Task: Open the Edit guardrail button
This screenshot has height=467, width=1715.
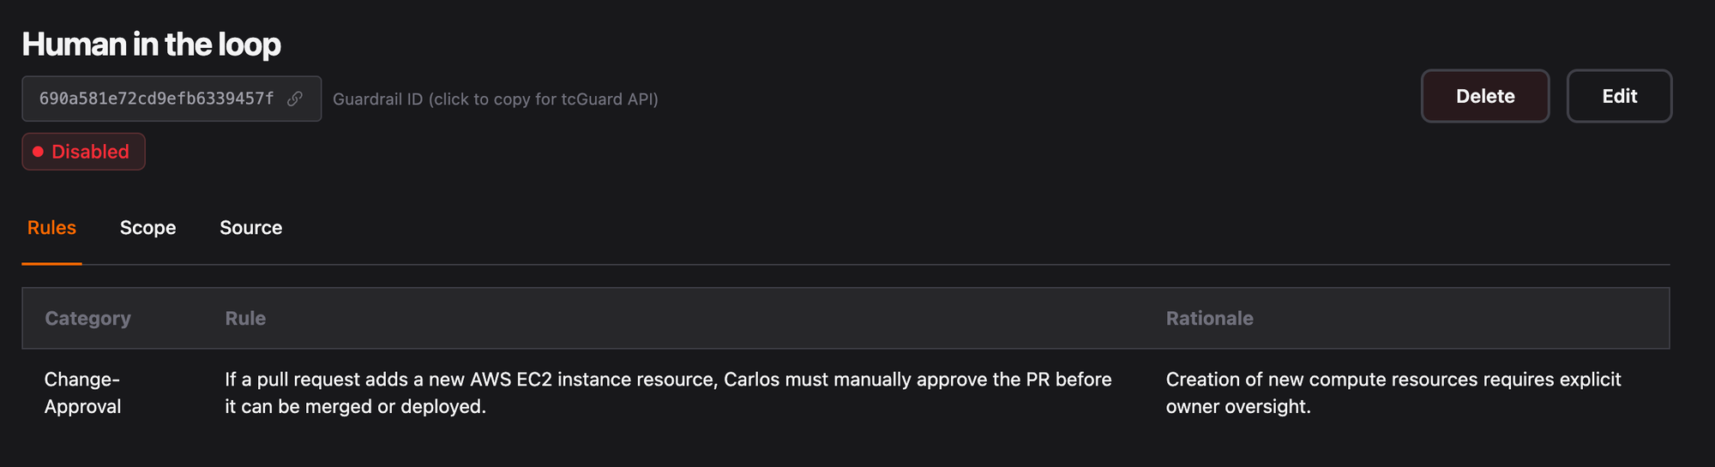Action: [1619, 96]
